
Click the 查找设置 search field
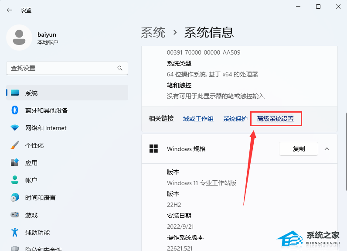61,68
